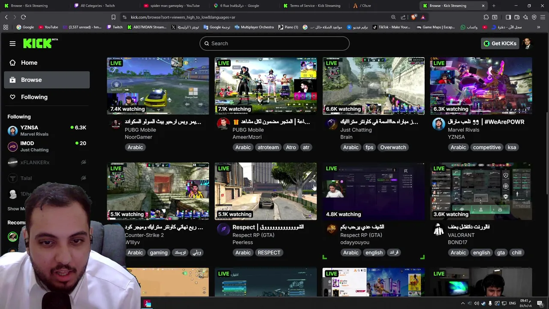Click the address bar URL
The width and height of the screenshot is (549, 309).
click(x=183, y=17)
